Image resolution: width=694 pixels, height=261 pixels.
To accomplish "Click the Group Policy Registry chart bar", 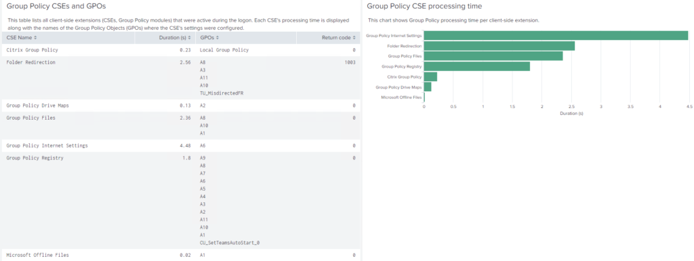I will coord(476,66).
